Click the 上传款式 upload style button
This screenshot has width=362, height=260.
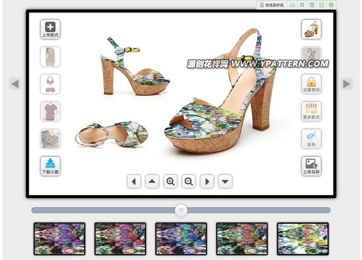pyautogui.click(x=50, y=29)
